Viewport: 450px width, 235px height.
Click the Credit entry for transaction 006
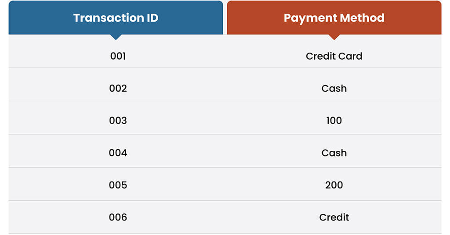[334, 217]
